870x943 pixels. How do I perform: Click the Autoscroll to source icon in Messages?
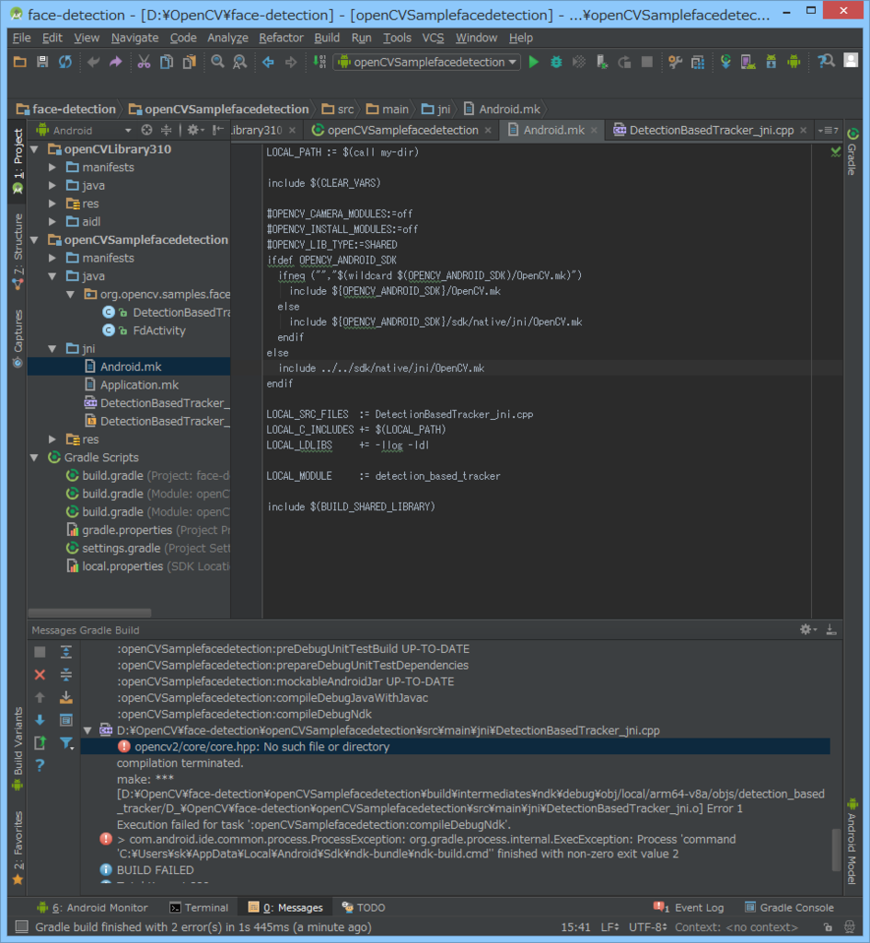point(66,698)
